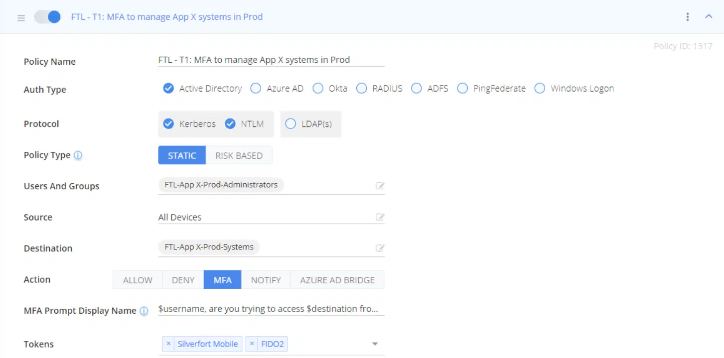Open the Tokens dropdown arrow

coord(375,344)
